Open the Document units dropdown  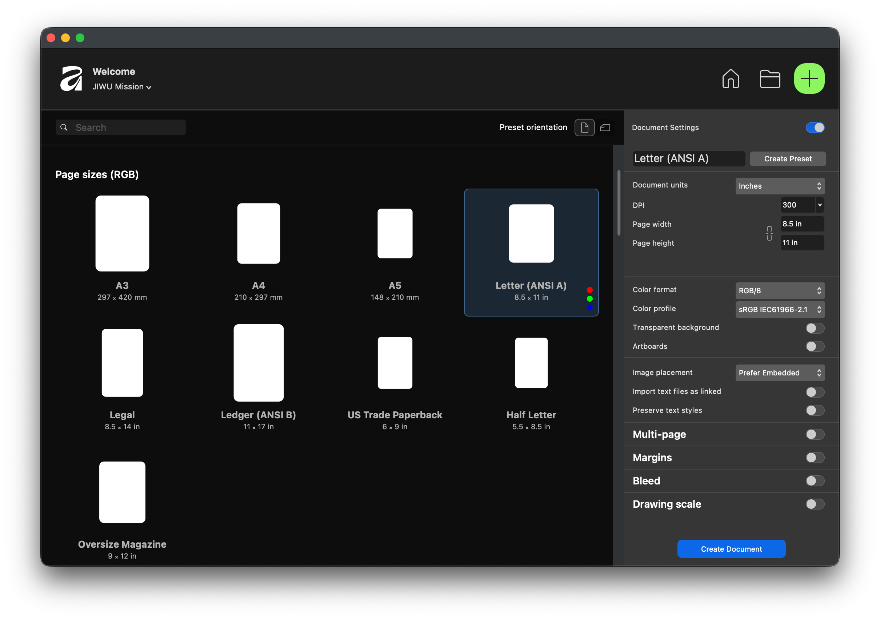(x=780, y=186)
